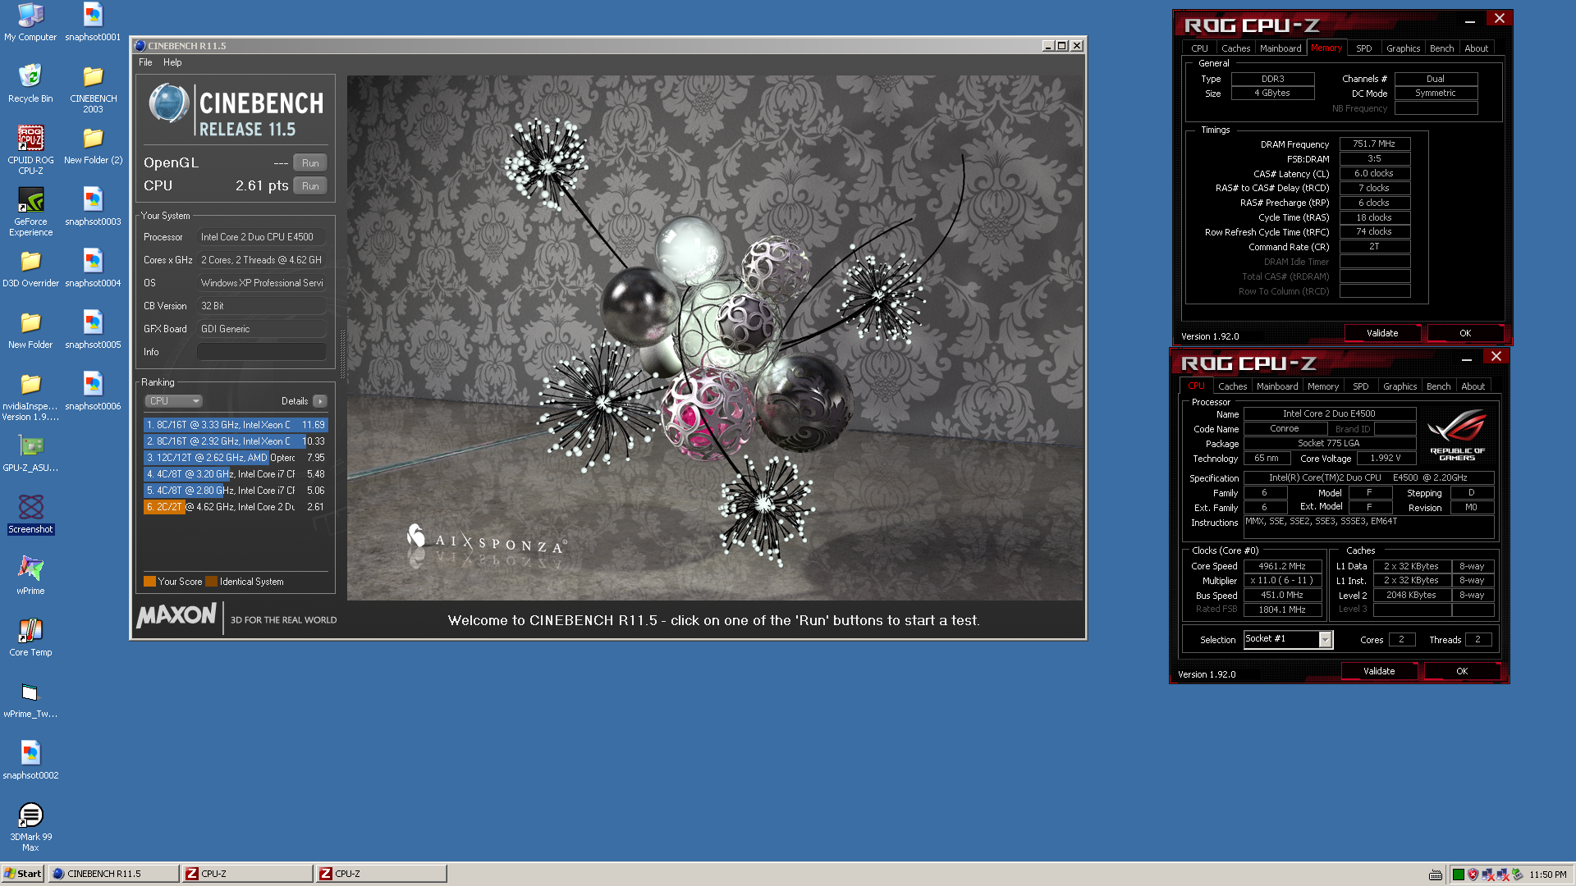Open My Computer desktop icon

coord(30,22)
